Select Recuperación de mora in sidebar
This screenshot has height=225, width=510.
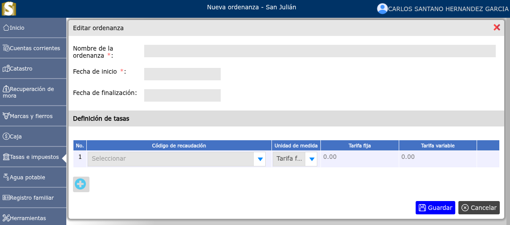click(x=33, y=92)
